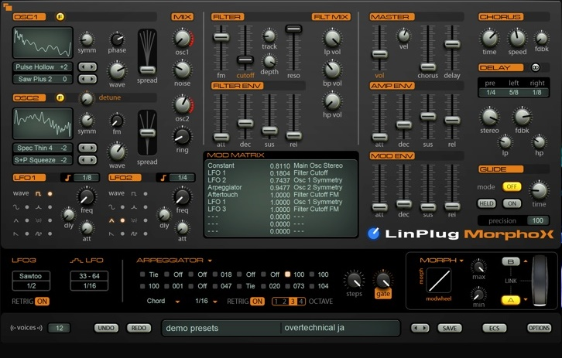Open the LFO3 Sawtoo waveform selector
562x358 pixels.
tap(31, 276)
